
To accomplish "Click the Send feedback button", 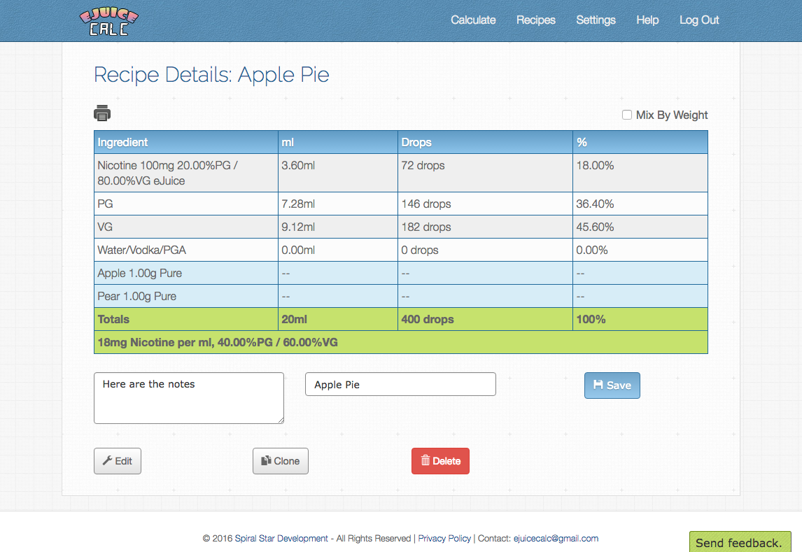I will (740, 543).
